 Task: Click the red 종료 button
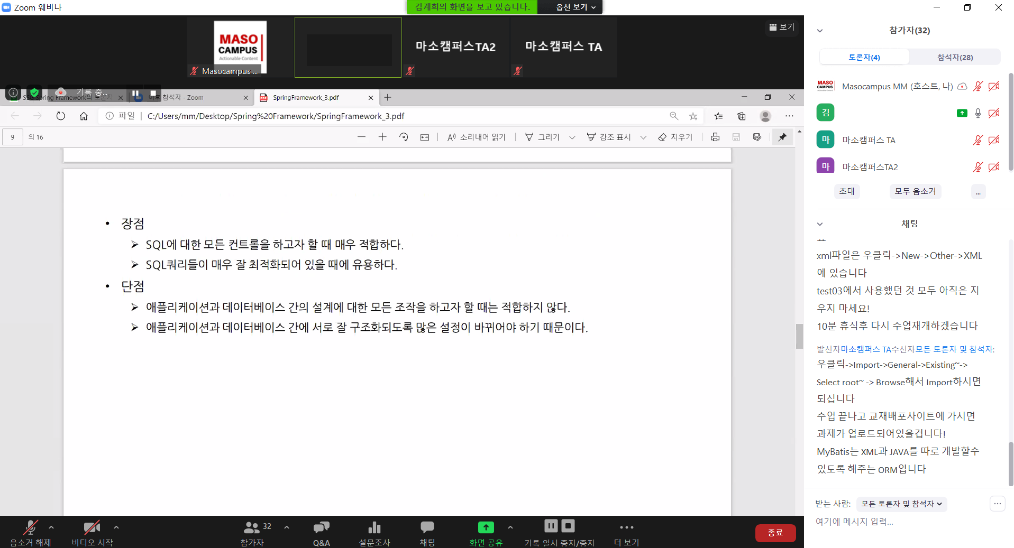coord(775,533)
